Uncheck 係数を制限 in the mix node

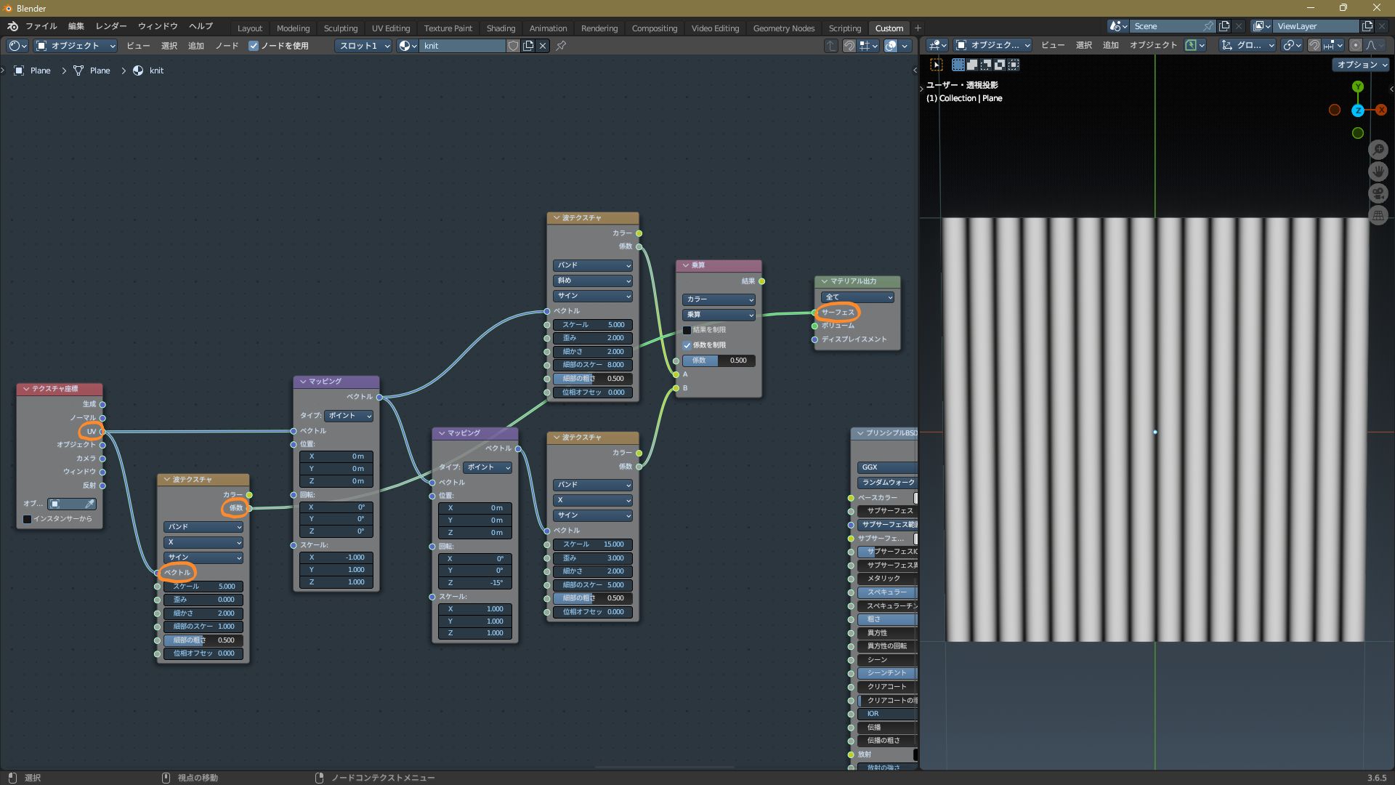[x=687, y=345]
